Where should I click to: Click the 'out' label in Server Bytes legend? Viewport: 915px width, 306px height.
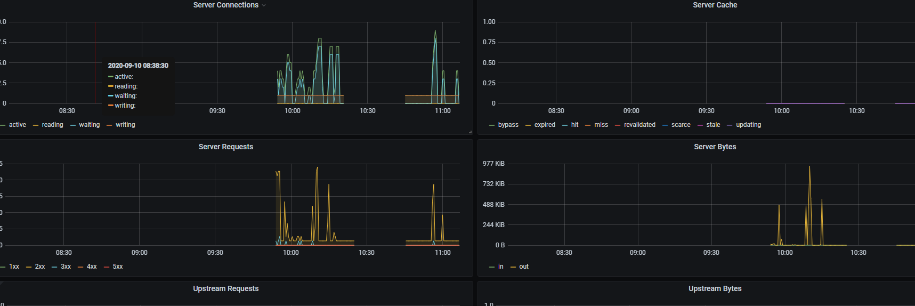tap(524, 267)
